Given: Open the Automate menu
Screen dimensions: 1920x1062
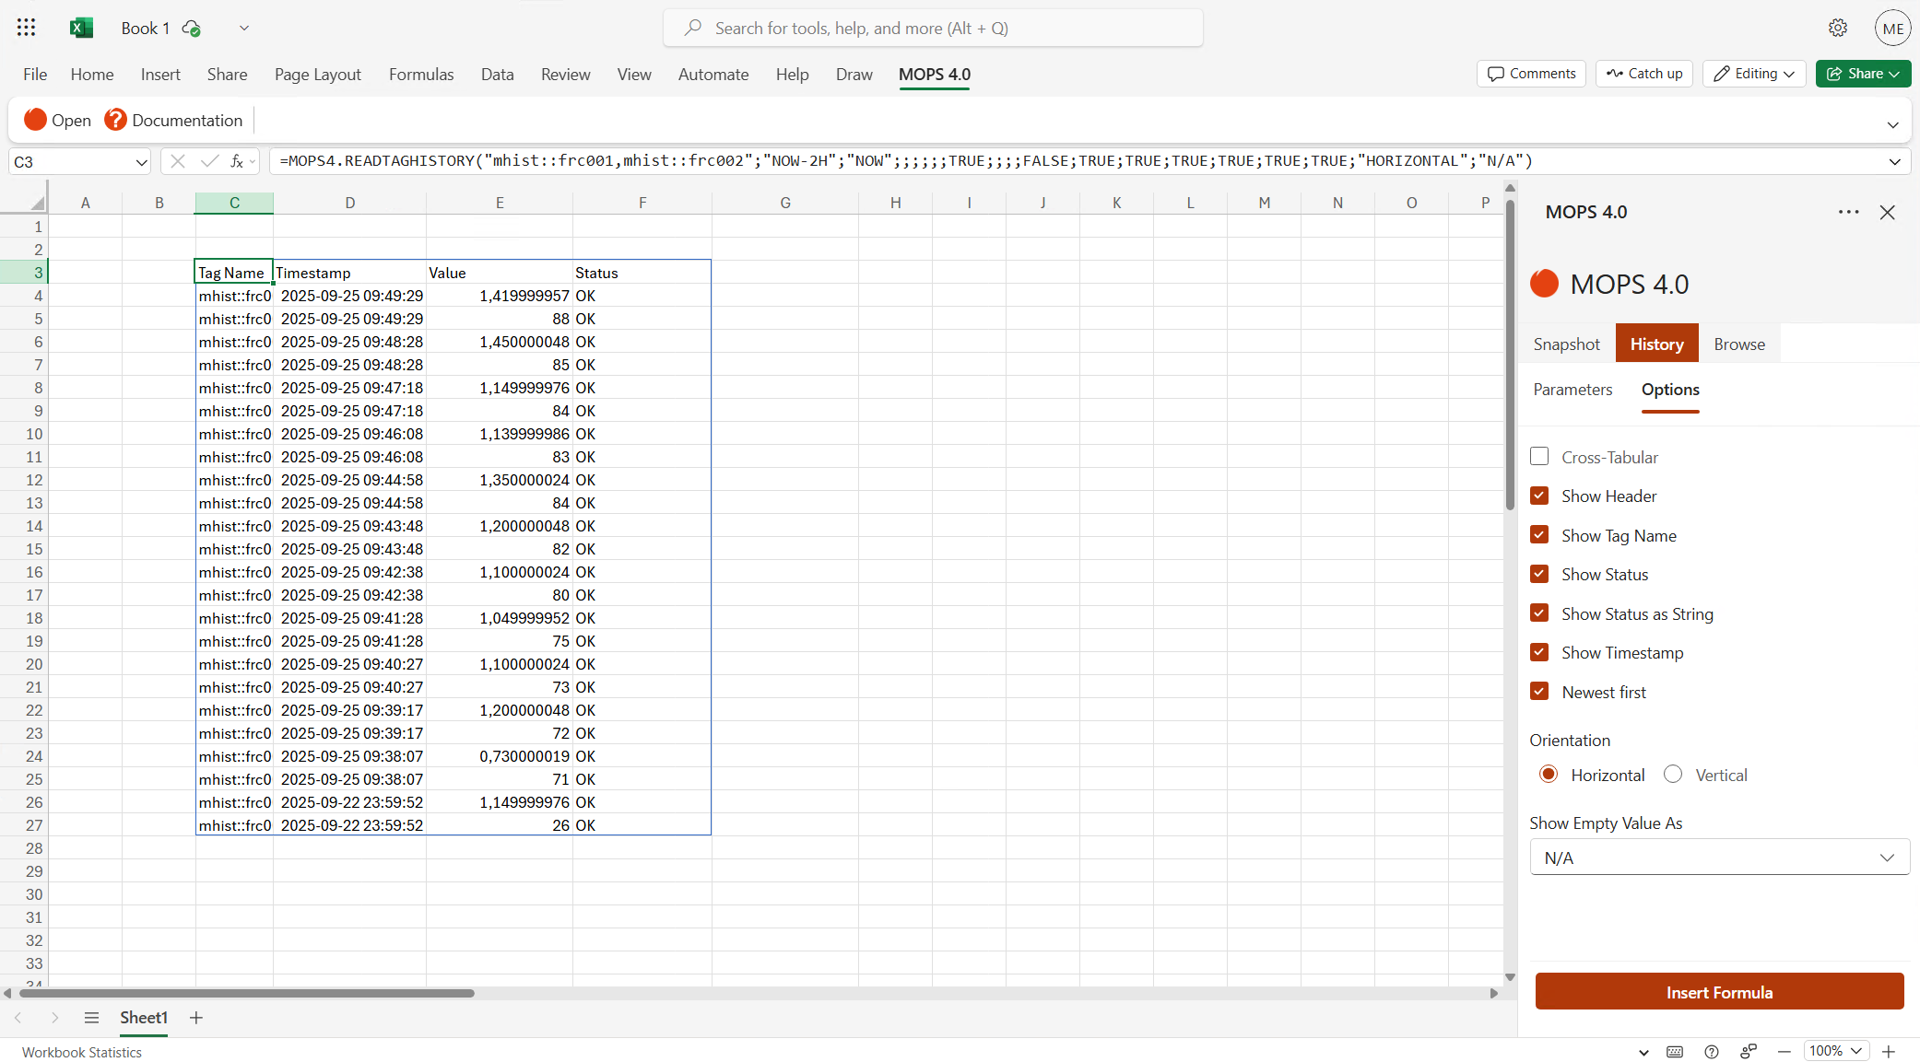Looking at the screenshot, I should (x=713, y=75).
